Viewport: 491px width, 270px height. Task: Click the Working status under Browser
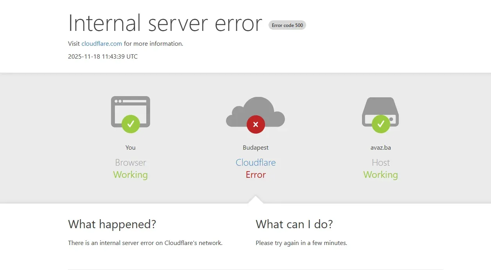click(130, 175)
